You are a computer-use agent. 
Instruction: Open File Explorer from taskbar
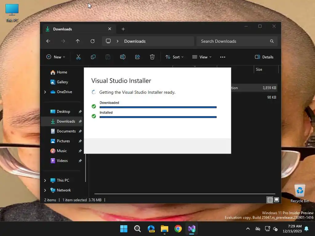165,229
